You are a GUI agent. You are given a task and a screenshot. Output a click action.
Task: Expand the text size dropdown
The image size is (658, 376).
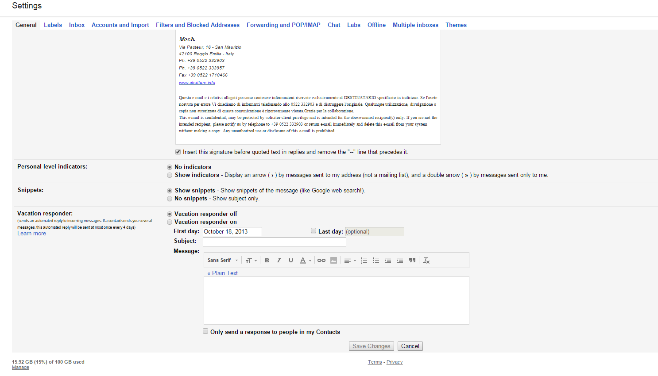click(251, 261)
